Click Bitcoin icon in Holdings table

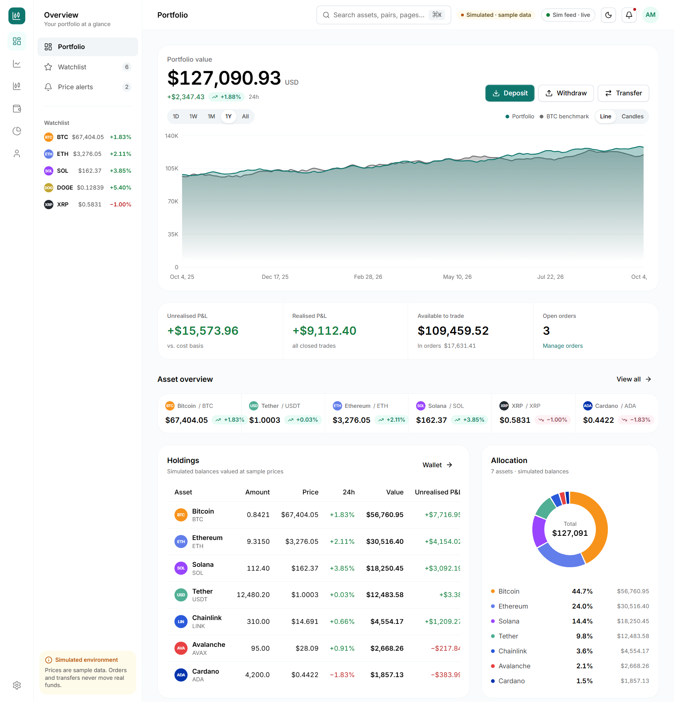(181, 515)
